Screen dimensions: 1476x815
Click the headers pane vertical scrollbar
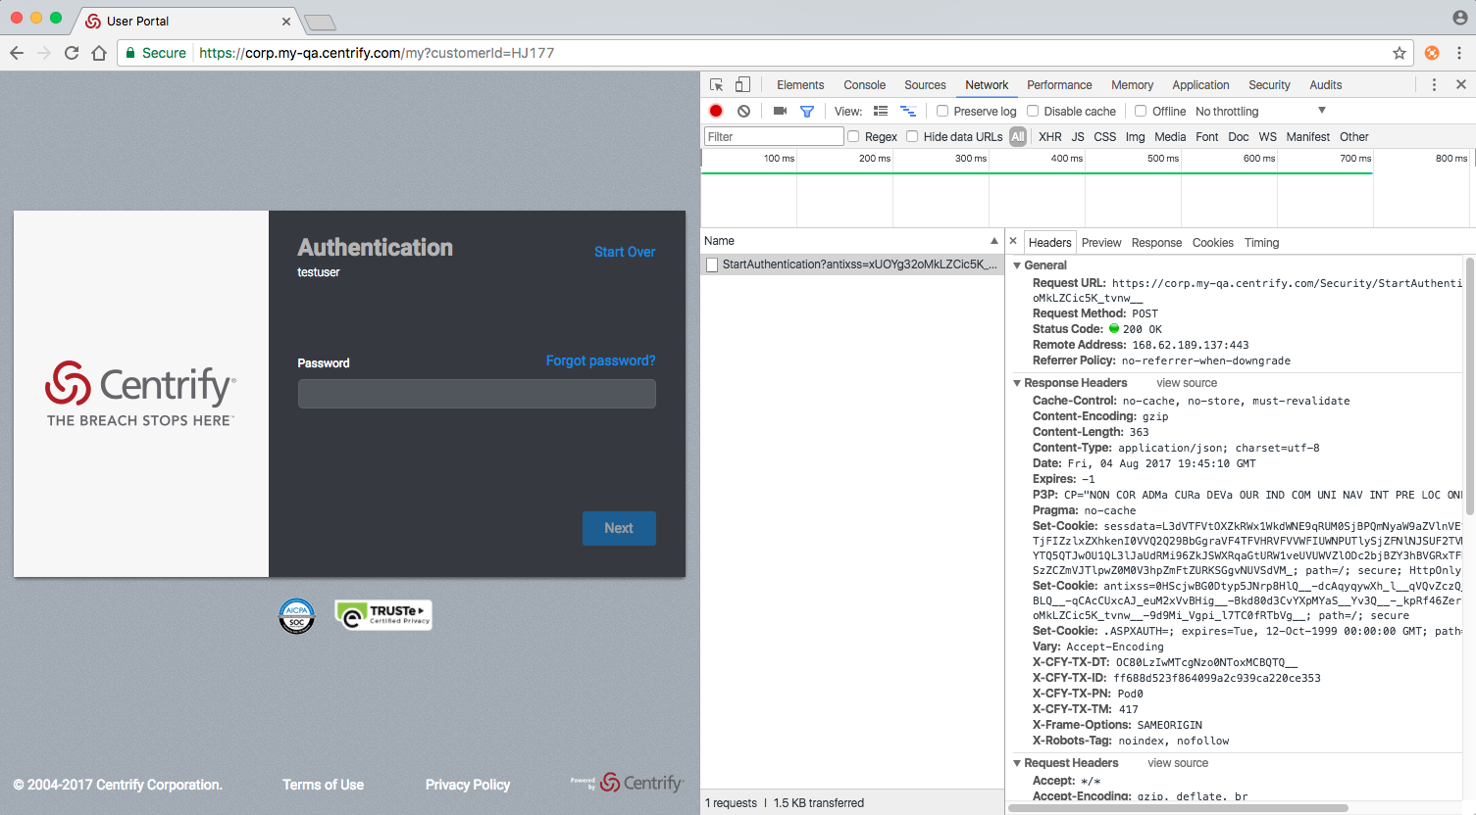(x=1469, y=386)
